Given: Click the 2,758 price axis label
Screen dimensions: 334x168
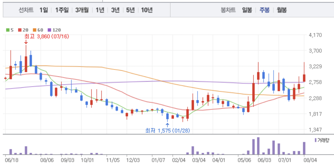Looking at the screenshot, I should click(x=315, y=82).
